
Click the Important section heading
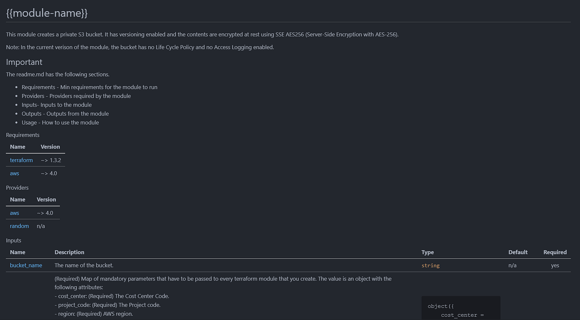point(24,62)
